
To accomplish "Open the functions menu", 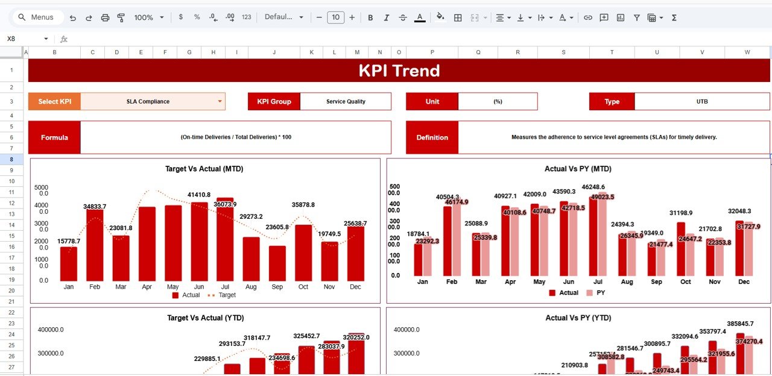I will tap(673, 17).
